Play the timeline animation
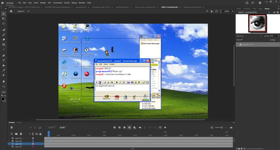 [x=165, y=127]
